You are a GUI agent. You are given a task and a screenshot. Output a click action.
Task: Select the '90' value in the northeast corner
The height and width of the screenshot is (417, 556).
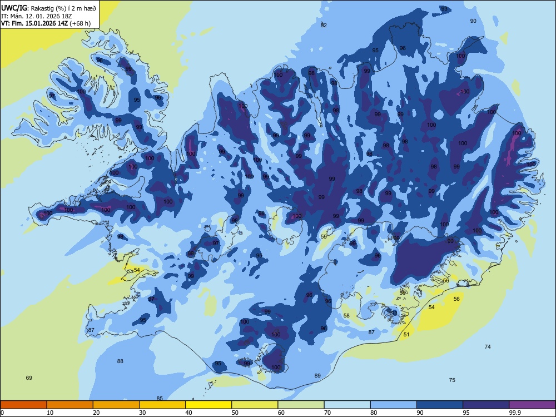tap(473, 21)
